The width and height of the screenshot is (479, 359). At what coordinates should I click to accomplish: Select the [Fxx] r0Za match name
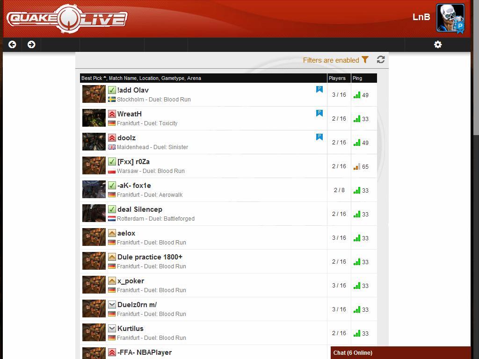click(x=133, y=161)
